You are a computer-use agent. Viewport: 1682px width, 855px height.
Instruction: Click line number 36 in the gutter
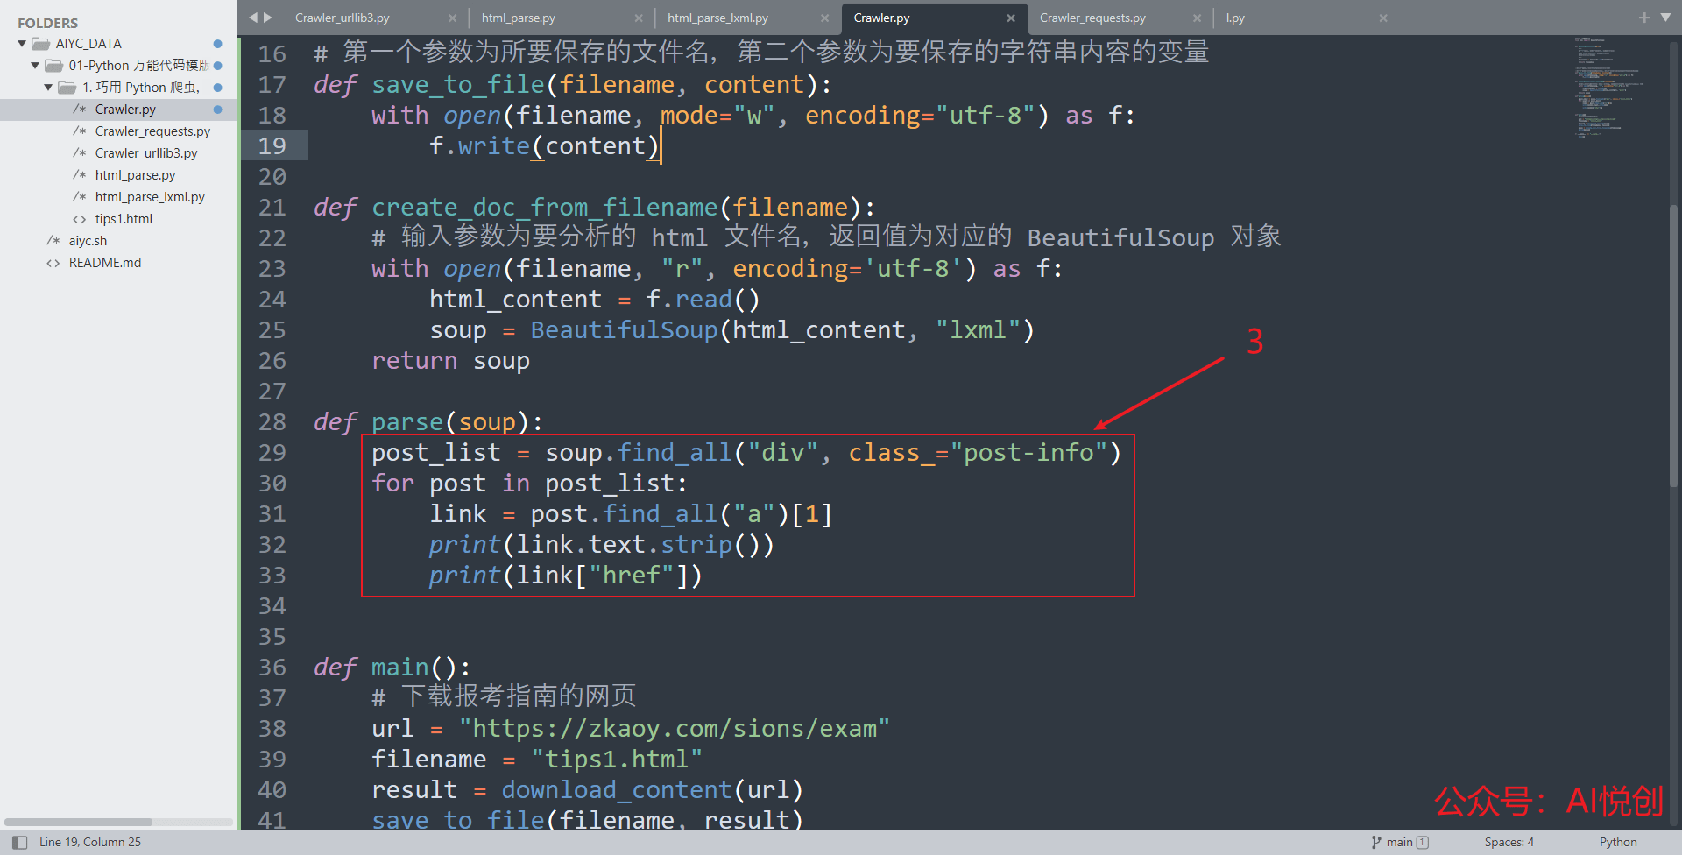[x=272, y=668]
